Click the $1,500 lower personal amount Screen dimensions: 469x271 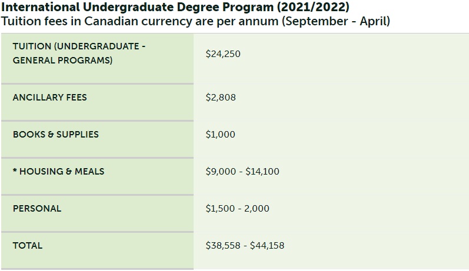pos(220,209)
